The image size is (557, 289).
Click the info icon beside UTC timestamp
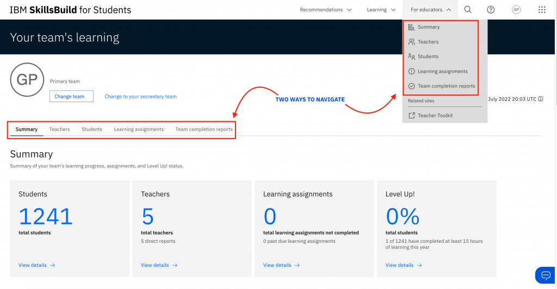(x=540, y=99)
